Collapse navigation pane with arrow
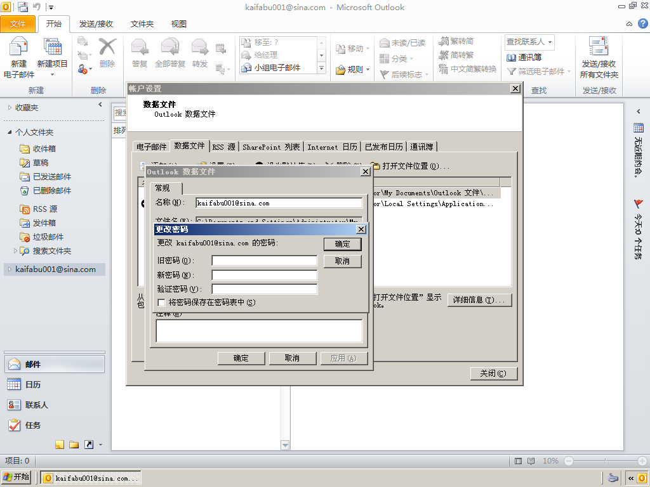This screenshot has width=650, height=487. [x=100, y=105]
